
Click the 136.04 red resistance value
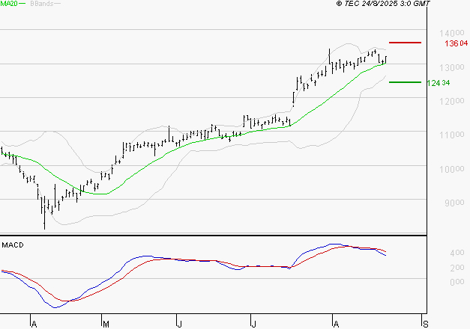[x=457, y=43]
